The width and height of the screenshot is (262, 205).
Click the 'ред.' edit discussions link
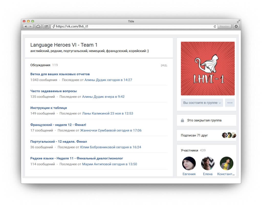(x=164, y=65)
